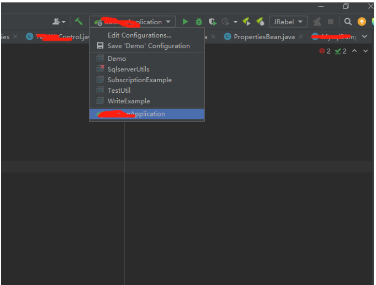The height and width of the screenshot is (285, 376).
Task: Run with JRebel rocket icon
Action: (x=246, y=22)
